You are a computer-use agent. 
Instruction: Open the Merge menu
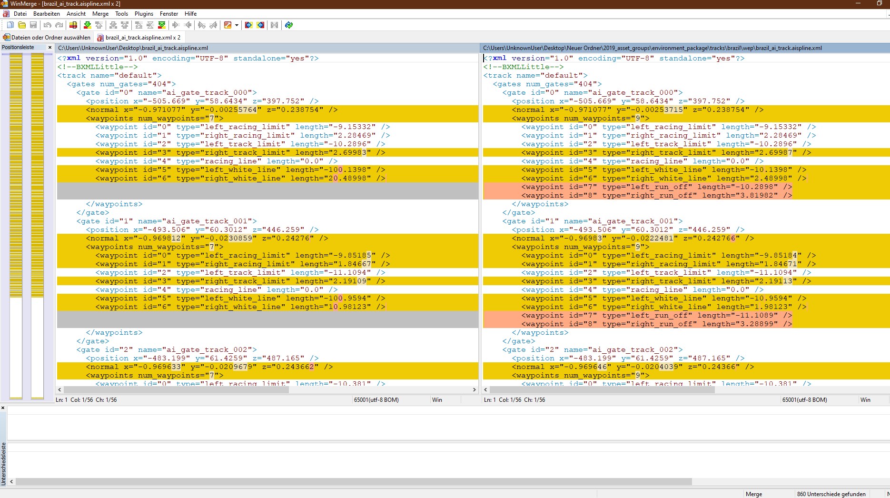tap(100, 14)
